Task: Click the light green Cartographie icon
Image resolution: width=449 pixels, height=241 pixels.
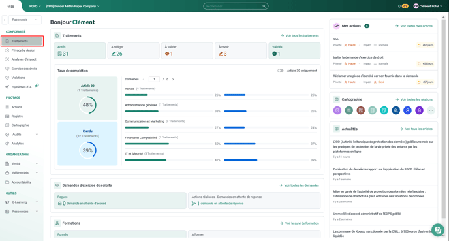Action: point(372,110)
